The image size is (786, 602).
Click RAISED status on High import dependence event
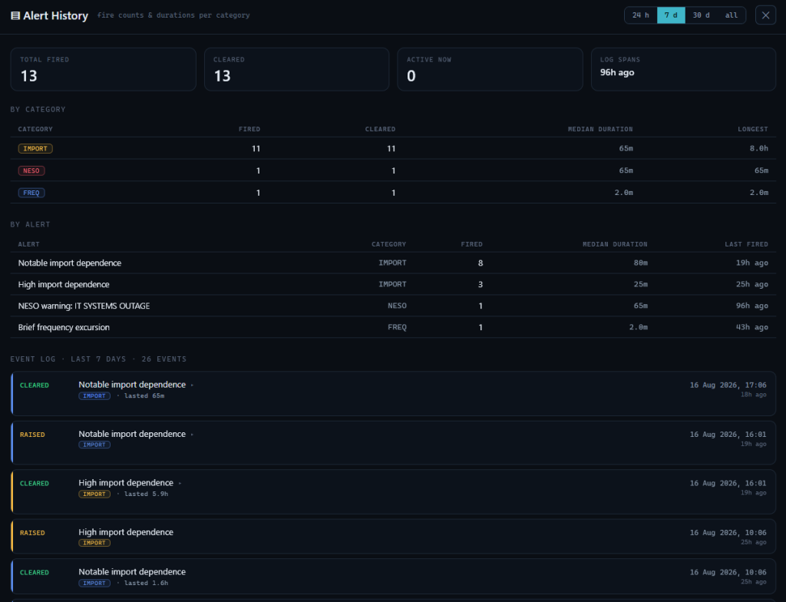point(32,533)
